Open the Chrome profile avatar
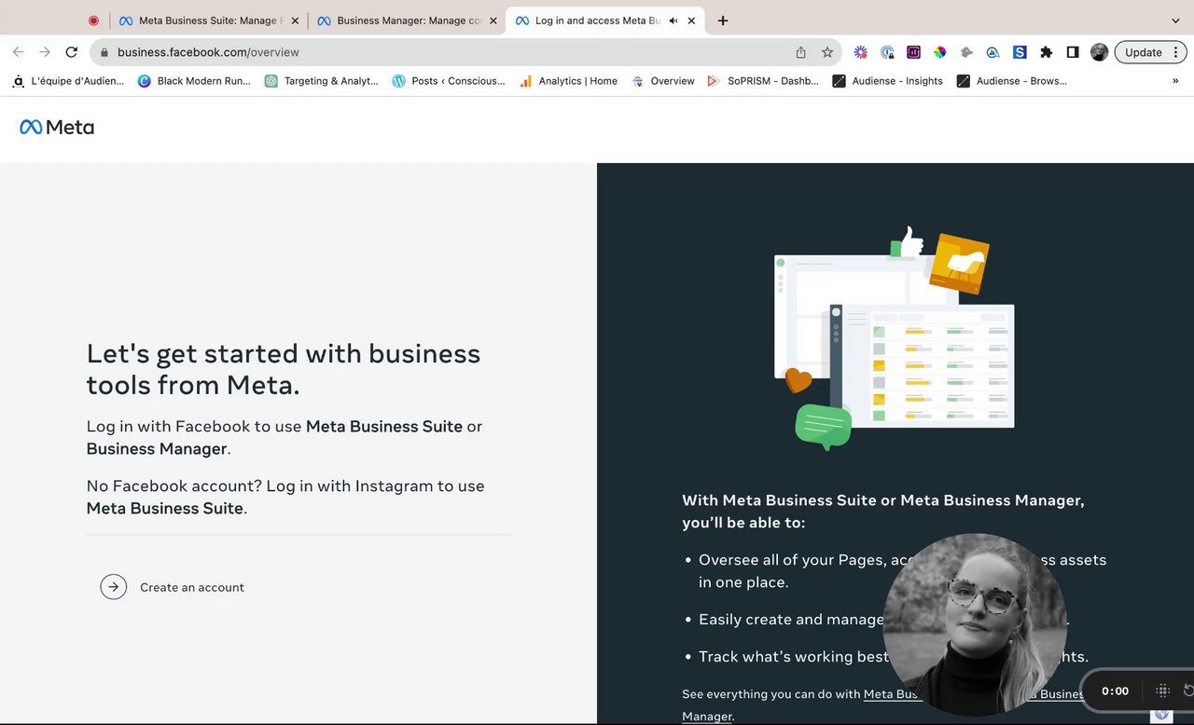1194x725 pixels. 1100,52
